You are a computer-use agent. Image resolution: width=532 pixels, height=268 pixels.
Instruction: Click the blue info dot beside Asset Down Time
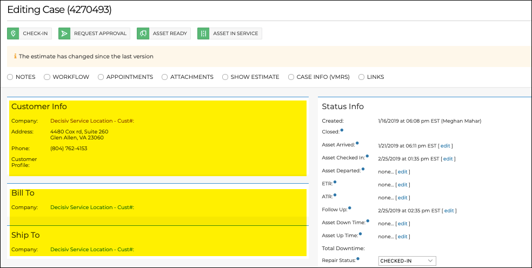pyautogui.click(x=368, y=220)
